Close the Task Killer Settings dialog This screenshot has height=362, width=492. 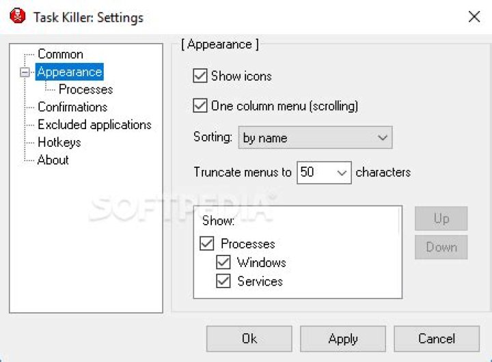coord(474,16)
